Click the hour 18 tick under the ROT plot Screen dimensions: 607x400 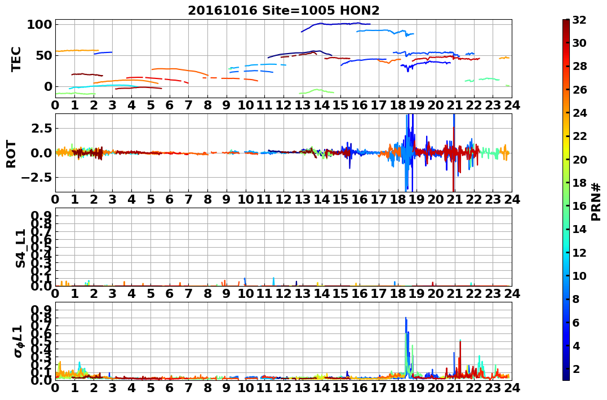tap(397, 199)
